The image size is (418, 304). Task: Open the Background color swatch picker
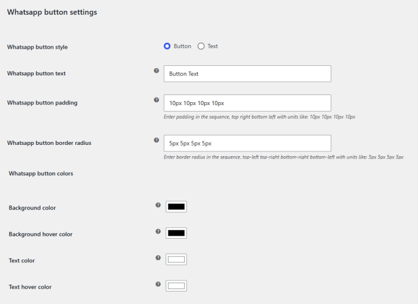click(176, 207)
